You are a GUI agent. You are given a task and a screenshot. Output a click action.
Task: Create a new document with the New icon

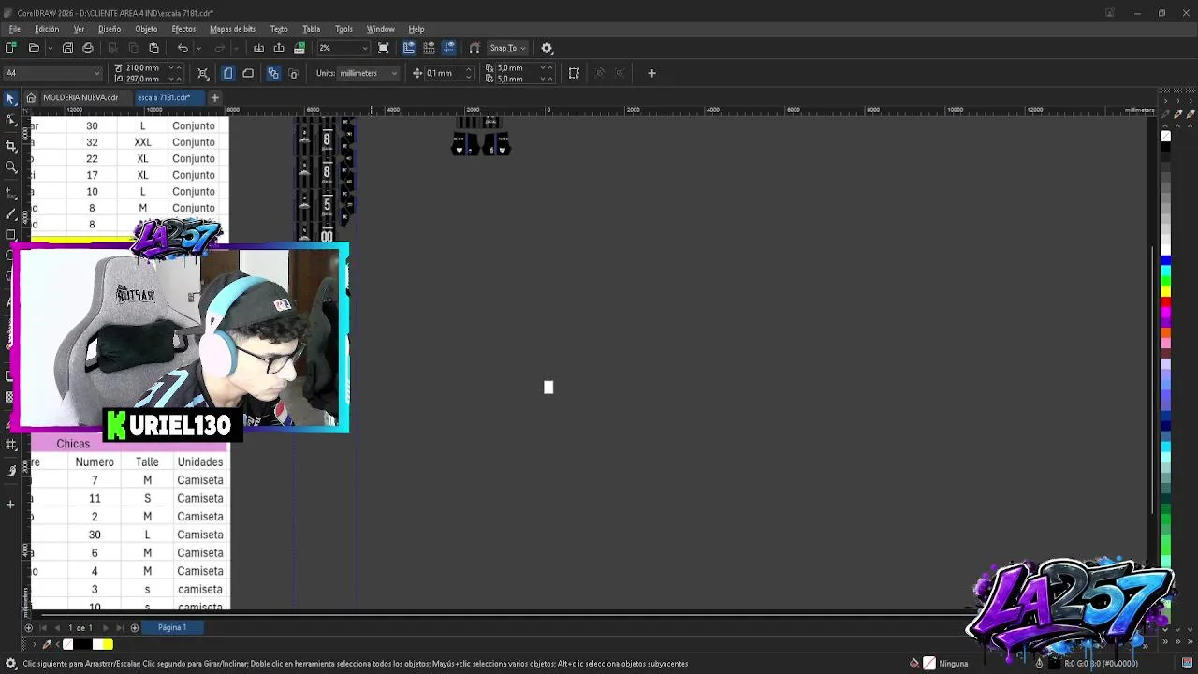tap(11, 48)
